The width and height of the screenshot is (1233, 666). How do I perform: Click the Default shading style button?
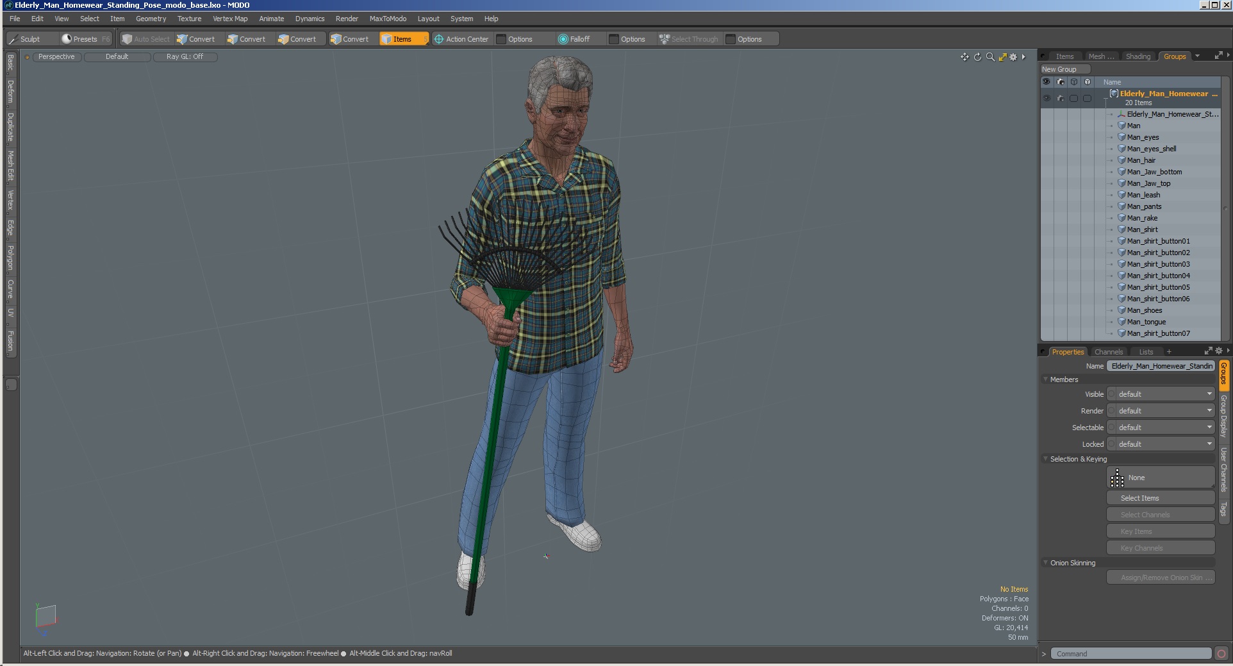pyautogui.click(x=117, y=57)
